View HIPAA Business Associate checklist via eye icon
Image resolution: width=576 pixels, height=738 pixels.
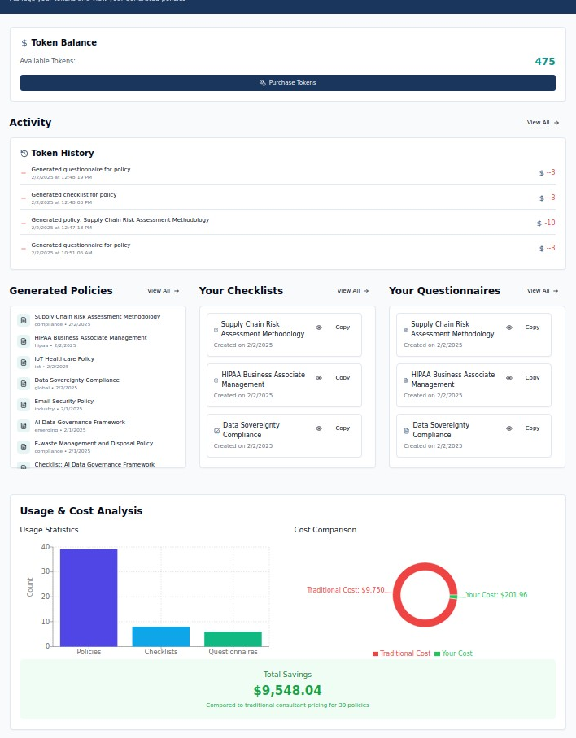click(x=319, y=378)
